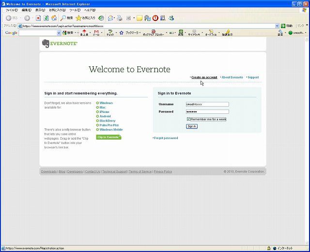Click the Edit document icon in toolbar
The width and height of the screenshot is (310, 252).
(x=128, y=18)
